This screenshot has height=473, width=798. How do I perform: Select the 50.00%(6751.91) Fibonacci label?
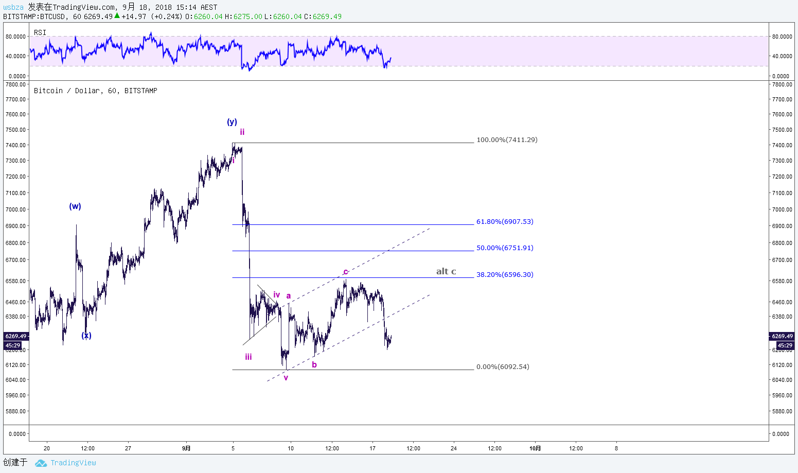pyautogui.click(x=505, y=248)
